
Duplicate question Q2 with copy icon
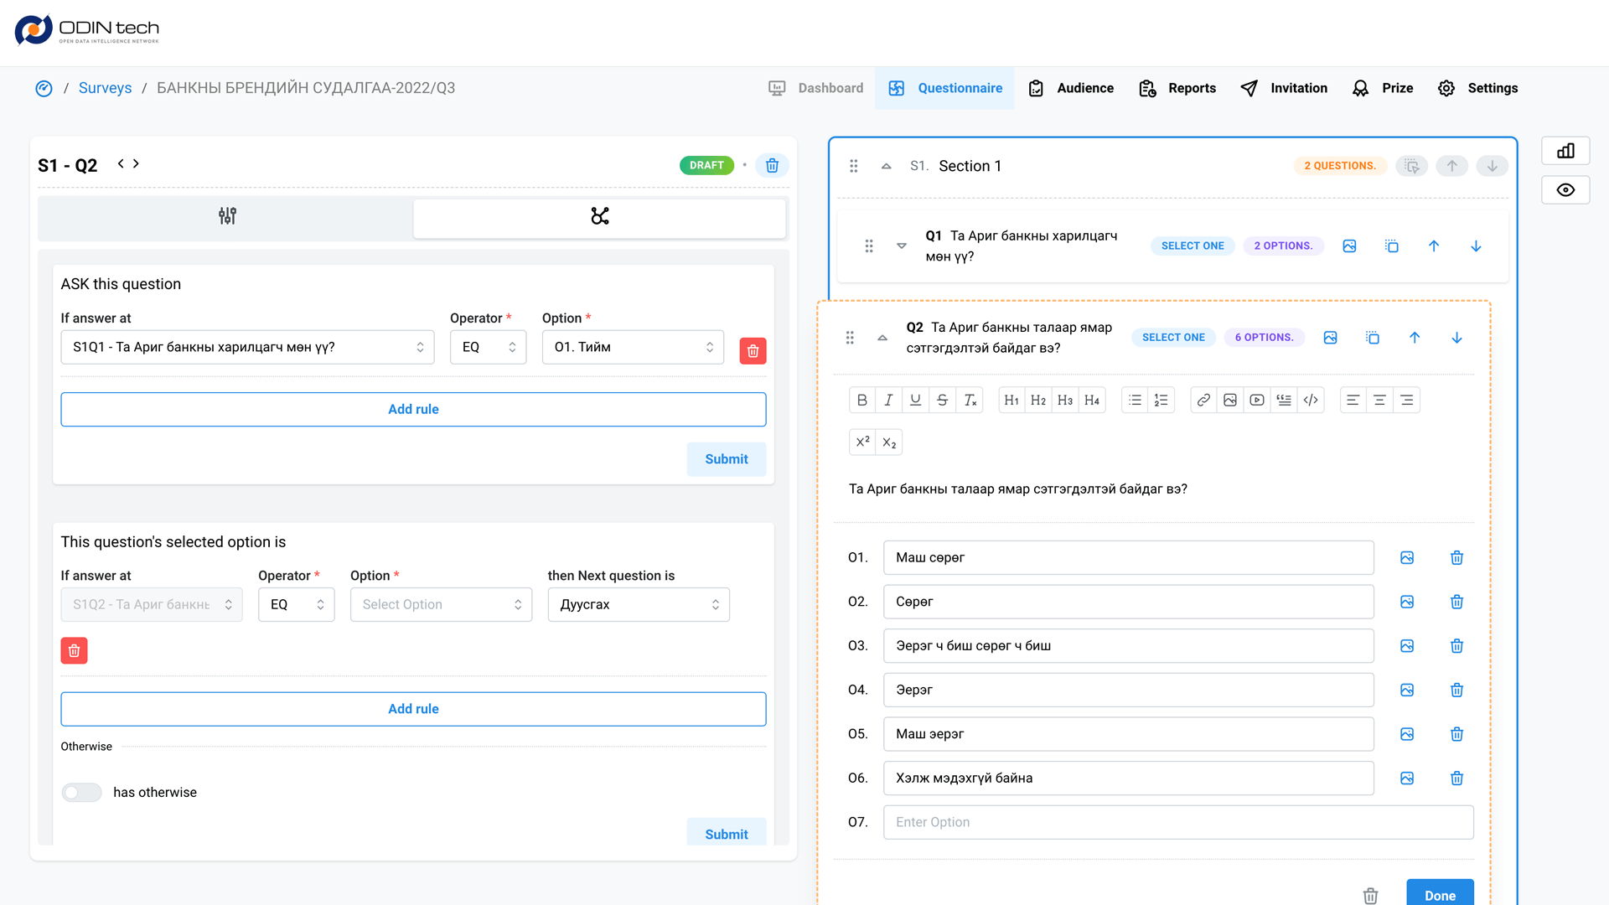pyautogui.click(x=1373, y=338)
